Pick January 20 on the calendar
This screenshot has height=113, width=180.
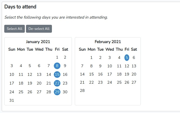[x=39, y=83]
